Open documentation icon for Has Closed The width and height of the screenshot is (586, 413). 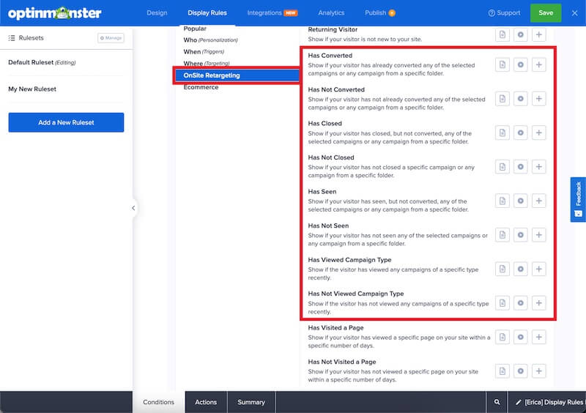coord(502,133)
